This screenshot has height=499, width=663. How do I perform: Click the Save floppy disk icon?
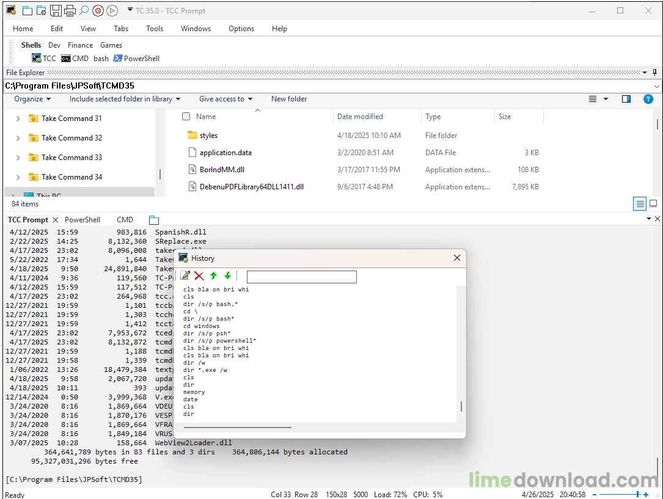(56, 10)
